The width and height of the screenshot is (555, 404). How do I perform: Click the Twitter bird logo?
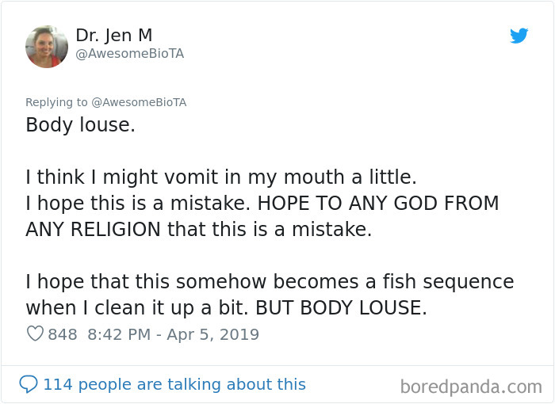[x=519, y=36]
